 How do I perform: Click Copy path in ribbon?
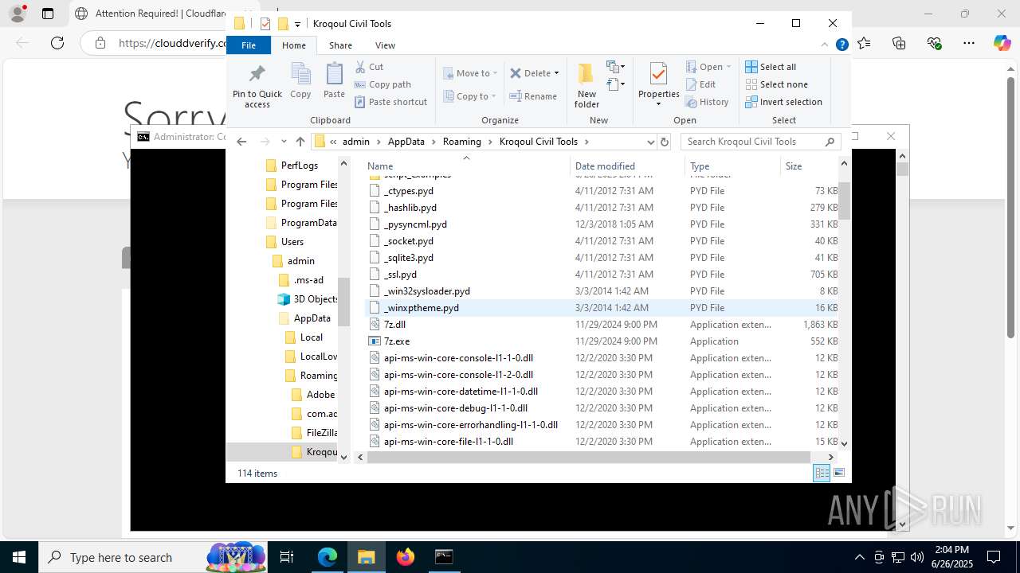[382, 84]
